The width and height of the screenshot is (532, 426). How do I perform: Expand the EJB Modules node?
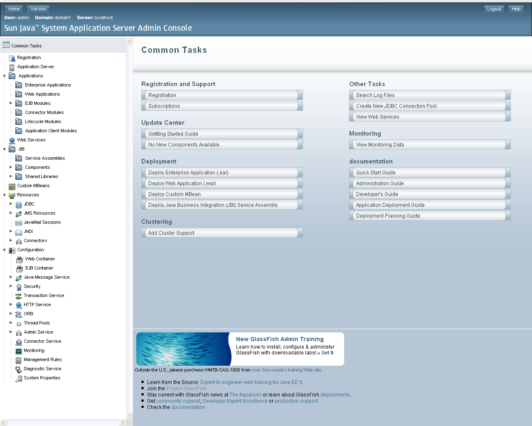pyautogui.click(x=11, y=103)
